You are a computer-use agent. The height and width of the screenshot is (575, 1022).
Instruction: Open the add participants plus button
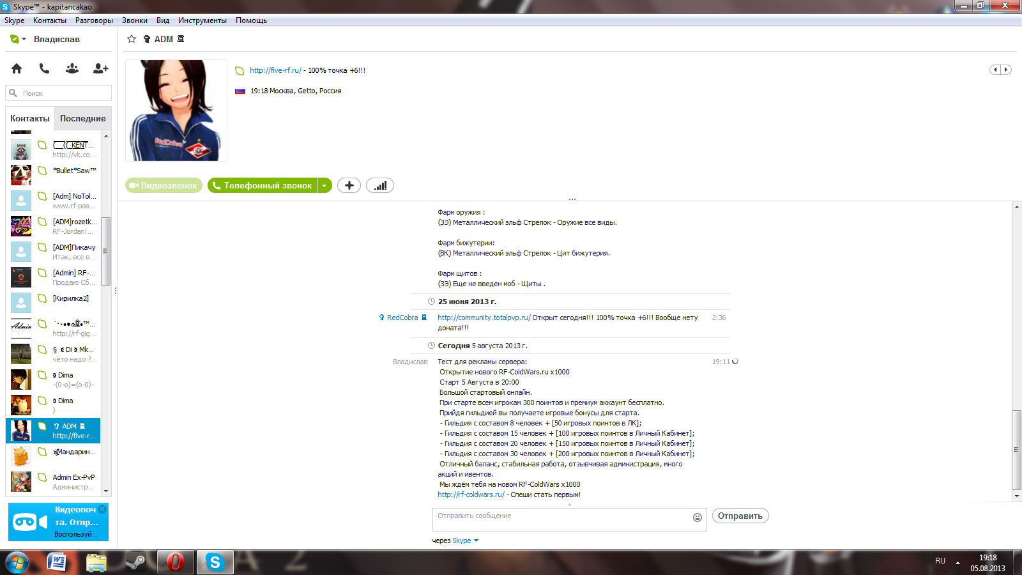click(x=349, y=185)
